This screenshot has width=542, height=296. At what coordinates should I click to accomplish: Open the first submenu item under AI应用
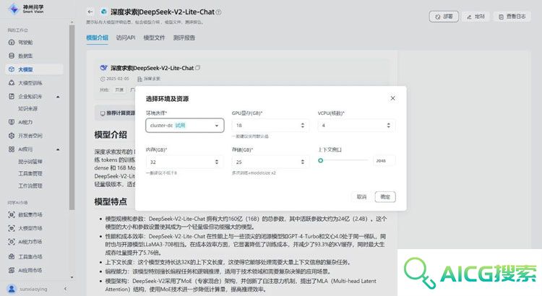pyautogui.click(x=30, y=161)
